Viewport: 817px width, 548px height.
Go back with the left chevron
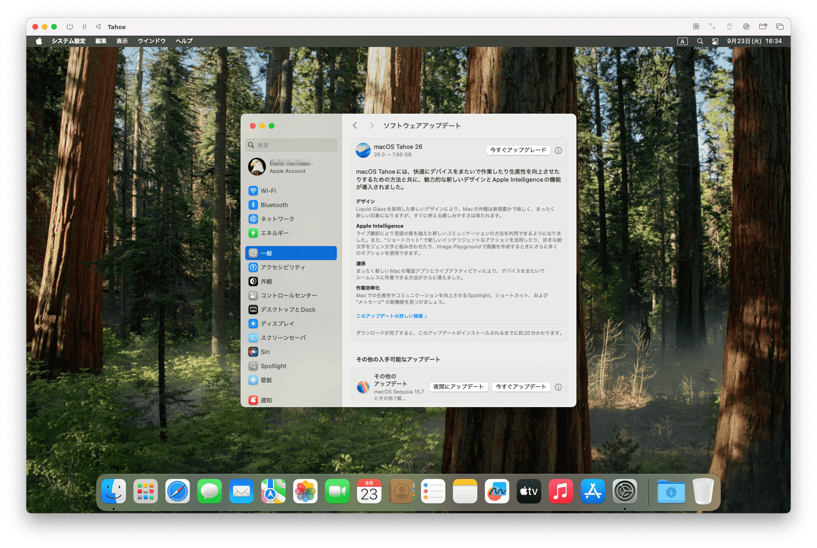click(355, 125)
